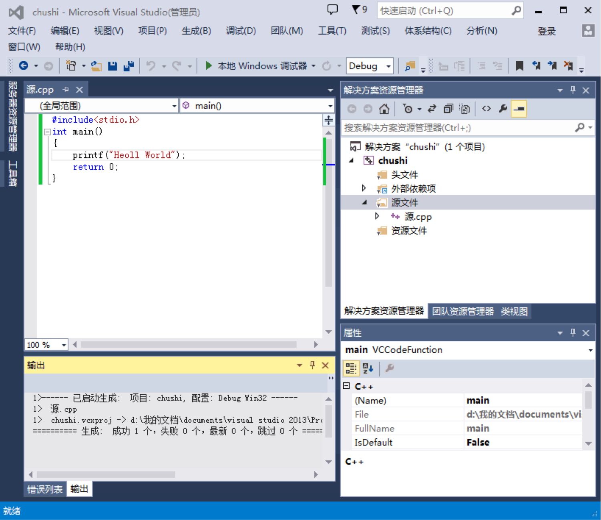Click the open file folder icon
Screen dimensions: 601x520
pos(96,66)
